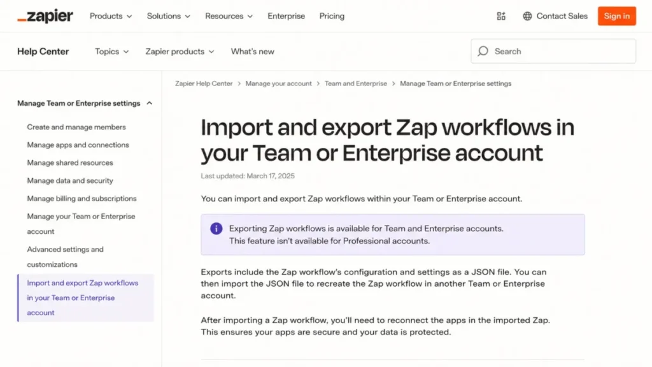Click the Contact Sales link
This screenshot has height=367, width=652.
click(x=562, y=16)
